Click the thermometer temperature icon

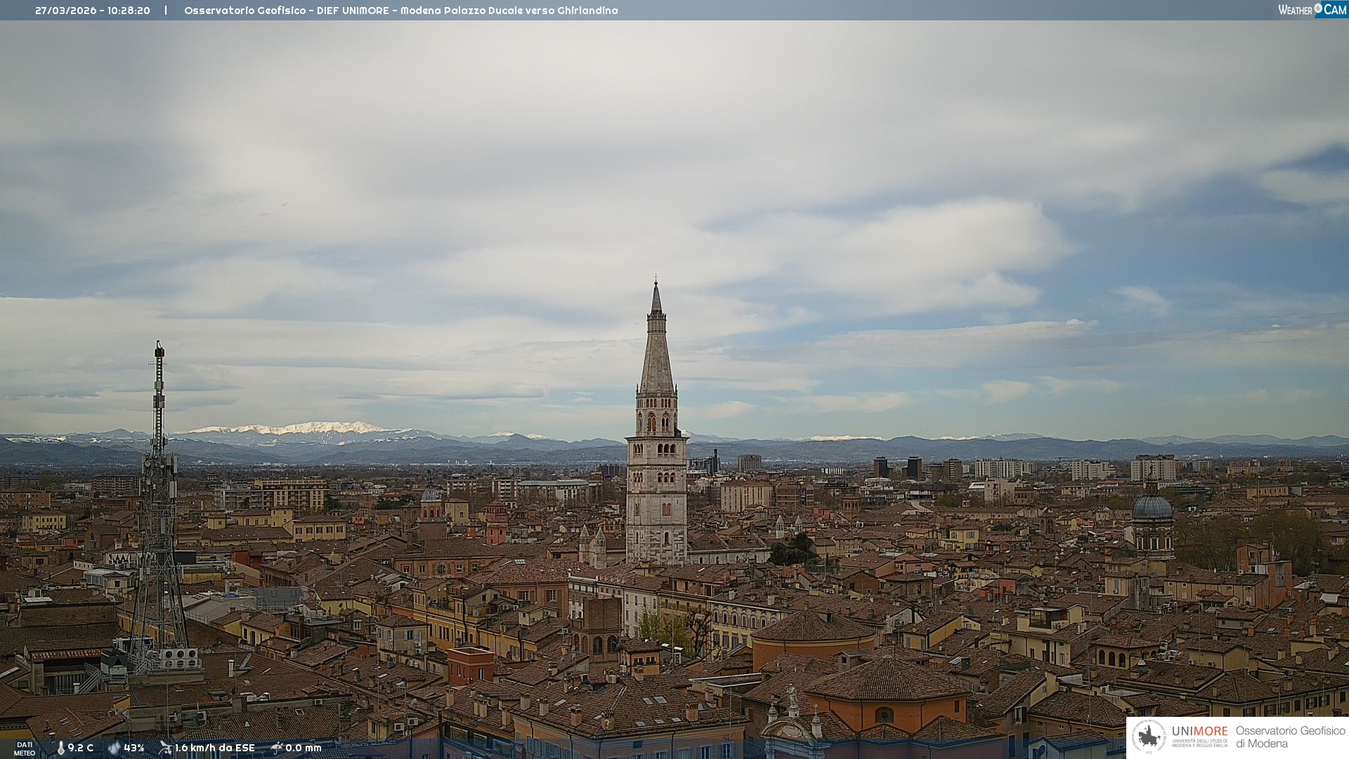coord(60,748)
